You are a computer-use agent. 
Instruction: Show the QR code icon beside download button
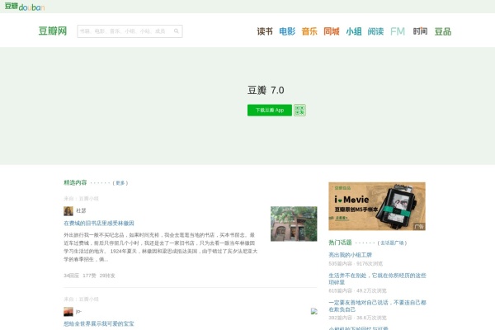pyautogui.click(x=299, y=111)
